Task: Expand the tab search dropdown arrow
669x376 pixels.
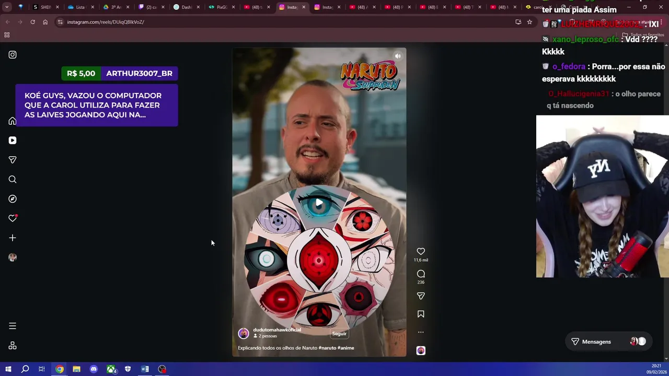Action: click(6, 7)
